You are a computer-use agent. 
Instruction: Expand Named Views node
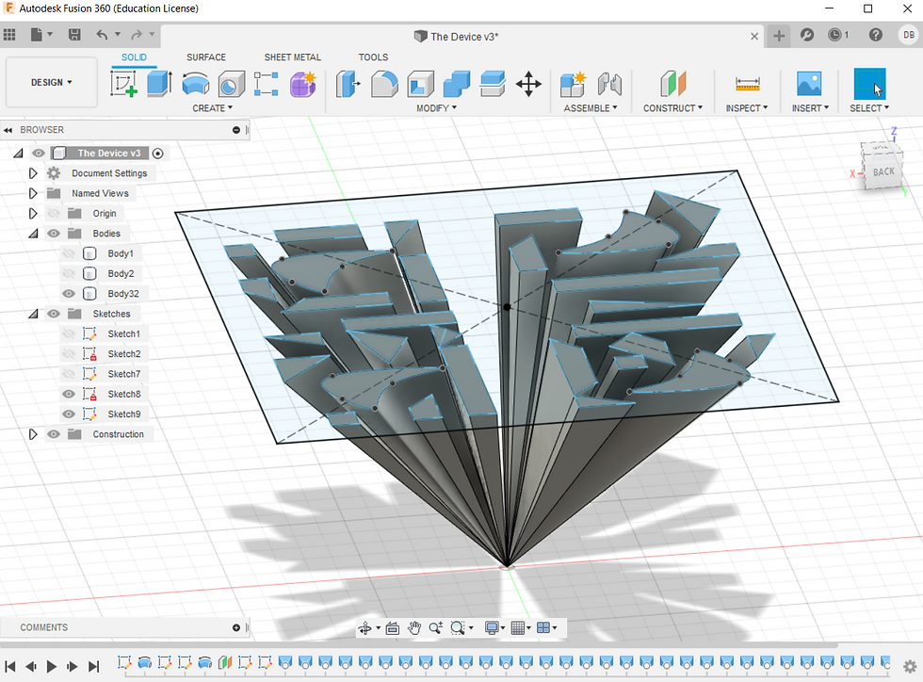point(33,193)
